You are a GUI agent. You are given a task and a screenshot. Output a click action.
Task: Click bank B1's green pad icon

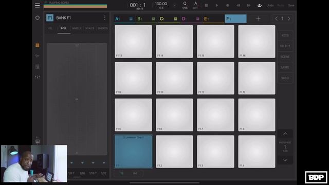(x=153, y=19)
